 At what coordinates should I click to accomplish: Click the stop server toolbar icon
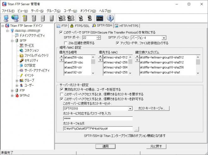[x=52, y=18]
